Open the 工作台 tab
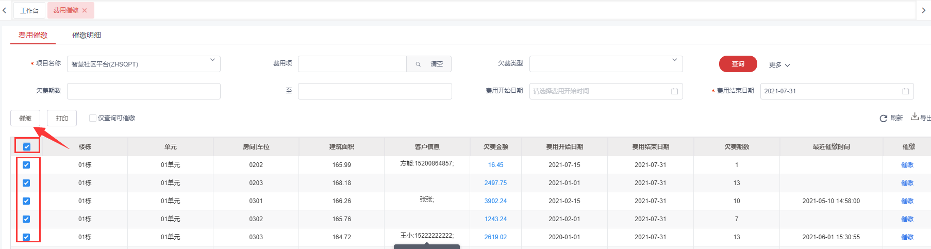 (x=29, y=10)
